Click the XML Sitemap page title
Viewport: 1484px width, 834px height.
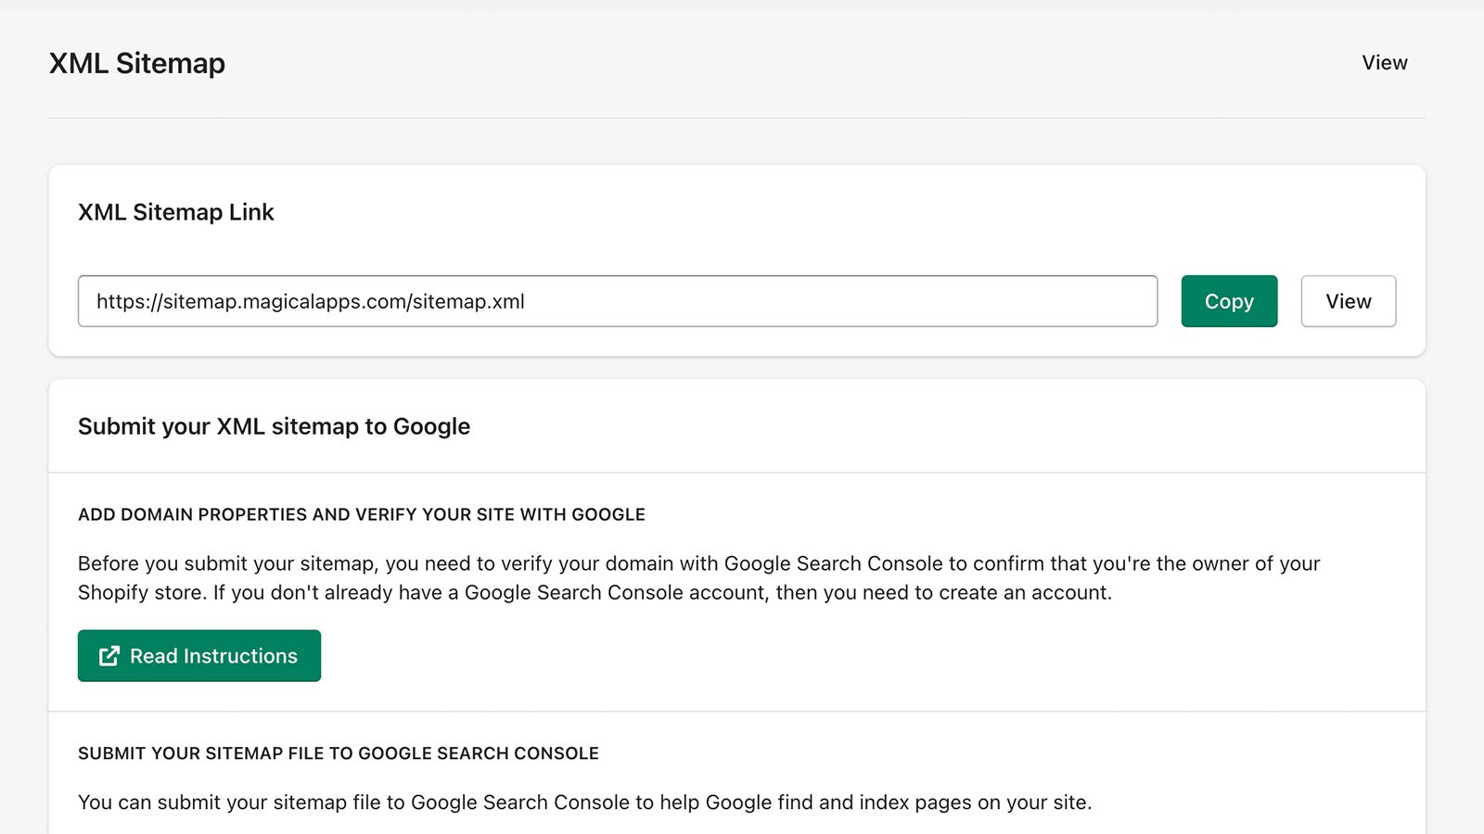point(136,63)
